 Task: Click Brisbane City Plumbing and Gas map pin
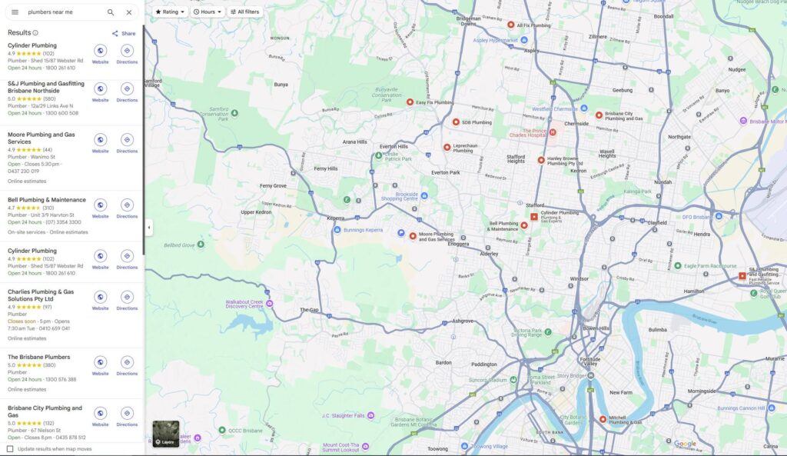pos(599,115)
